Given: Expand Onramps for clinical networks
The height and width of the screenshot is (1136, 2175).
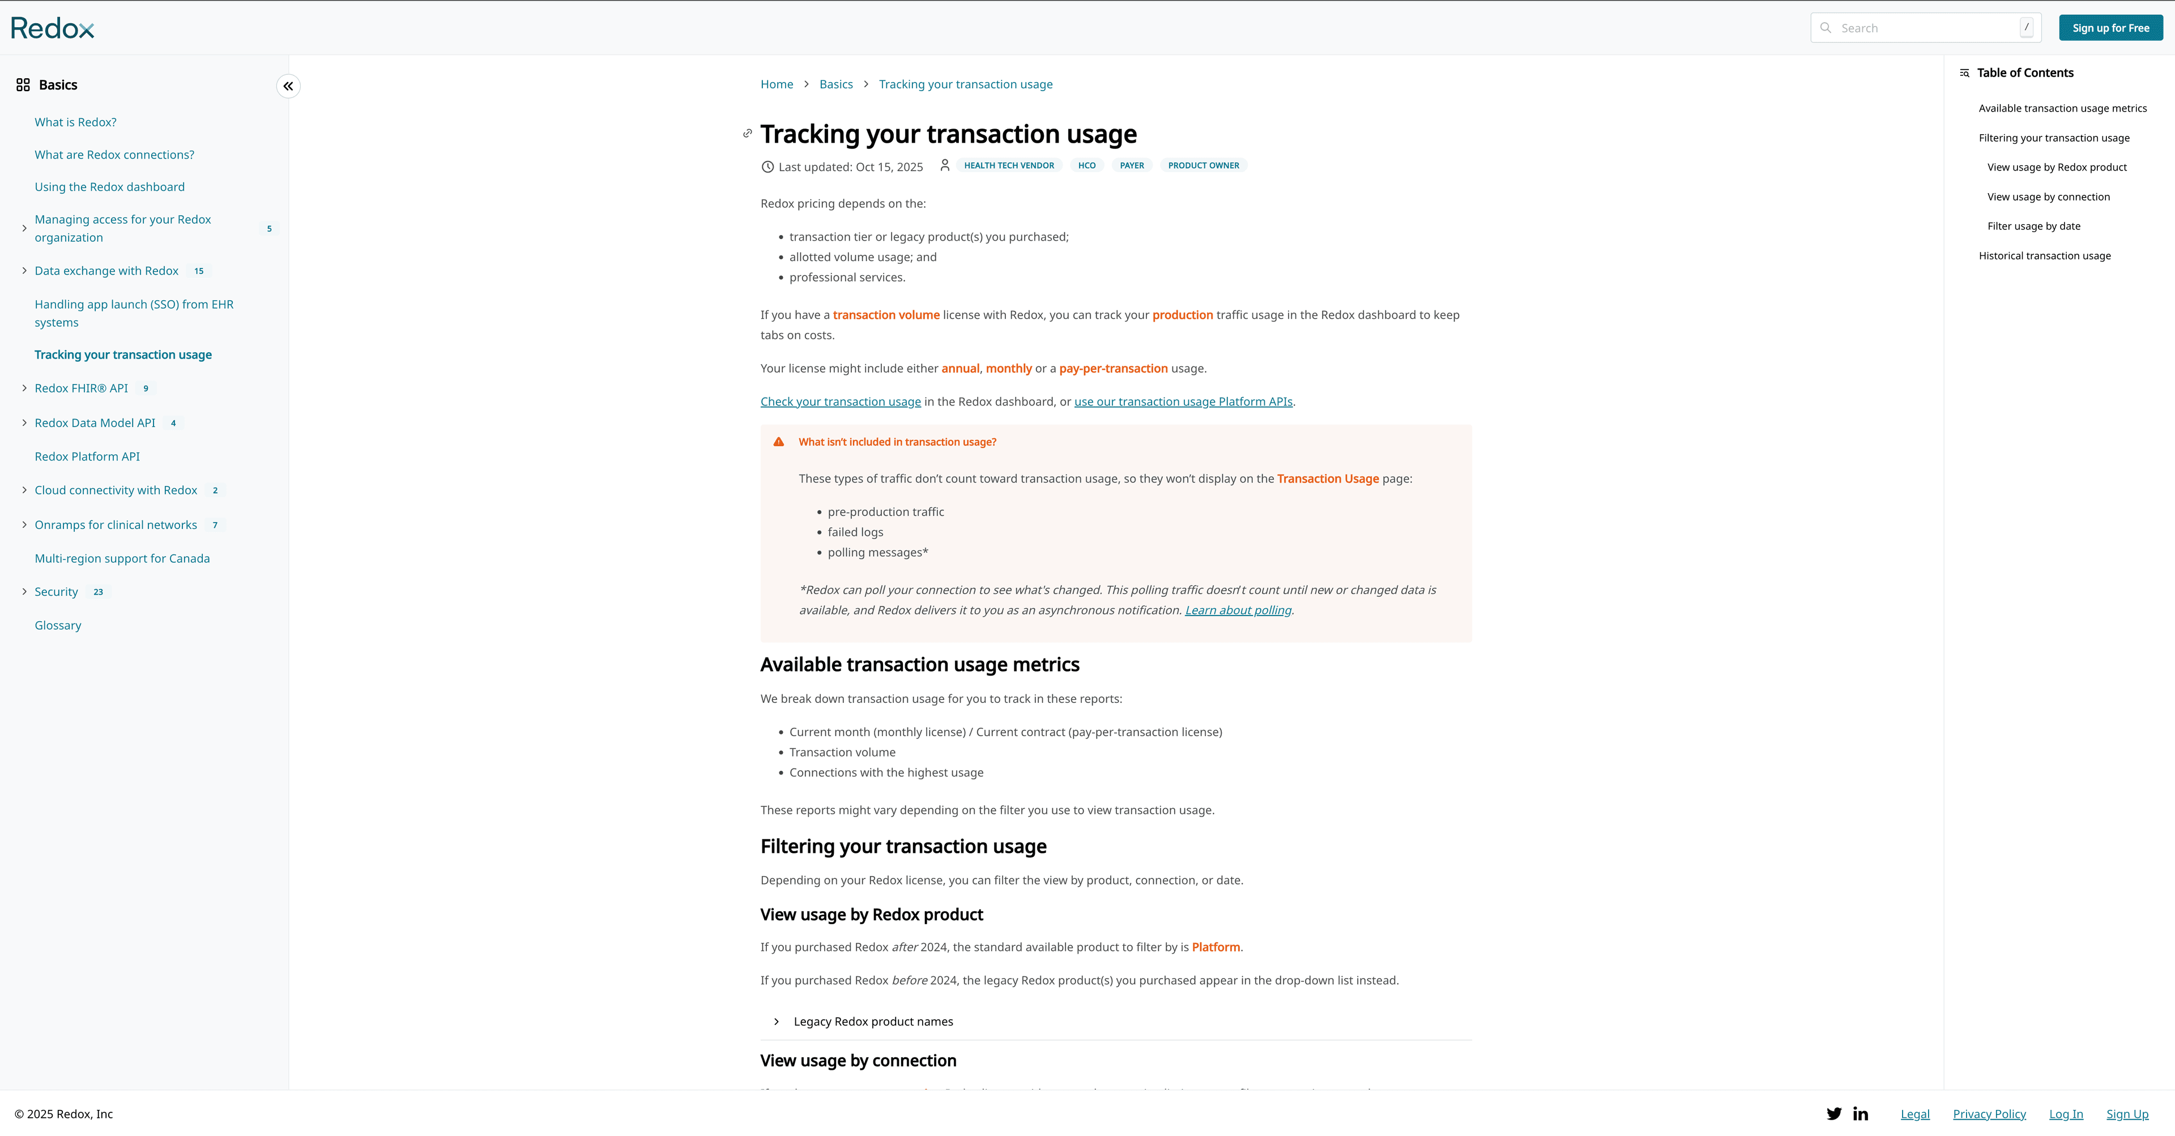Looking at the screenshot, I should click(x=24, y=525).
